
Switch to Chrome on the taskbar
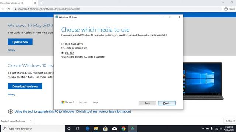(x=124, y=129)
